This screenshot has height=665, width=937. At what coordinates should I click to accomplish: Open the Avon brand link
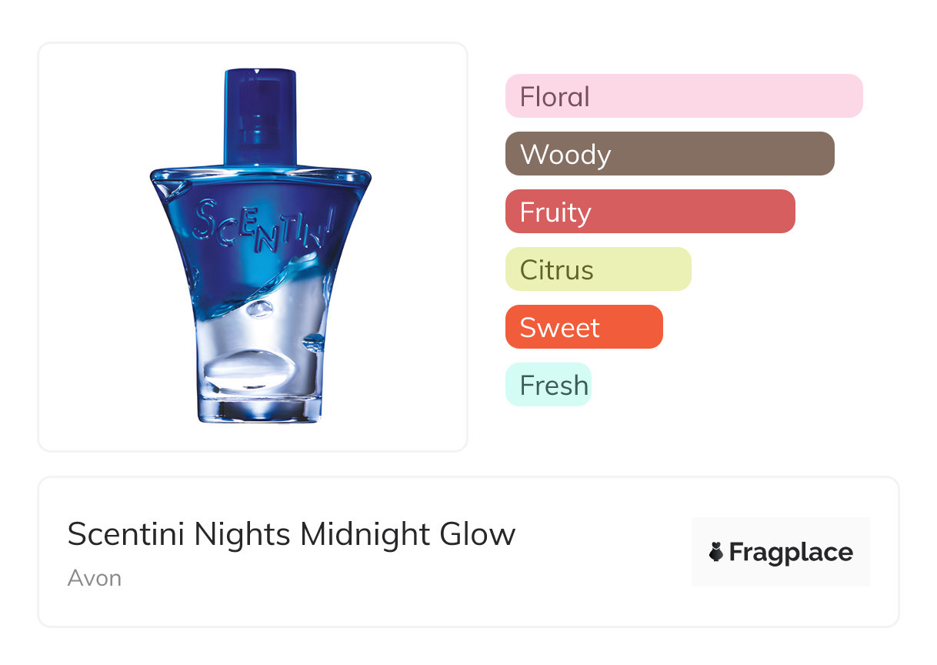pyautogui.click(x=94, y=578)
